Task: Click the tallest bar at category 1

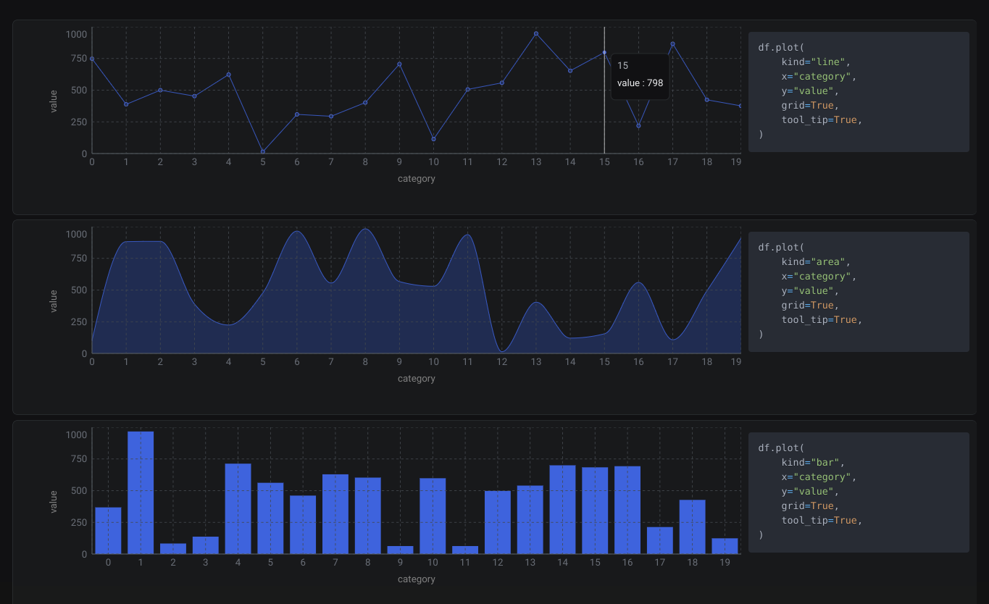Action: point(141,492)
